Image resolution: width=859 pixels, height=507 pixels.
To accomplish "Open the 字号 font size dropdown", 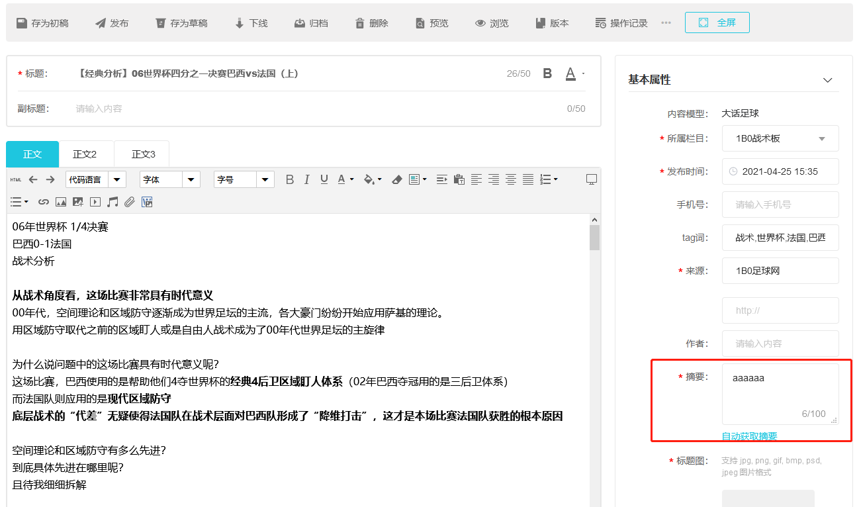I will pyautogui.click(x=244, y=179).
